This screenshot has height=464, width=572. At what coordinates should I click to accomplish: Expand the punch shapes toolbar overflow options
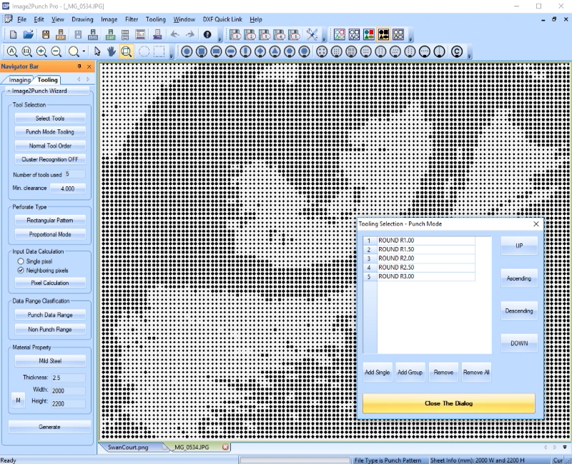(x=470, y=56)
